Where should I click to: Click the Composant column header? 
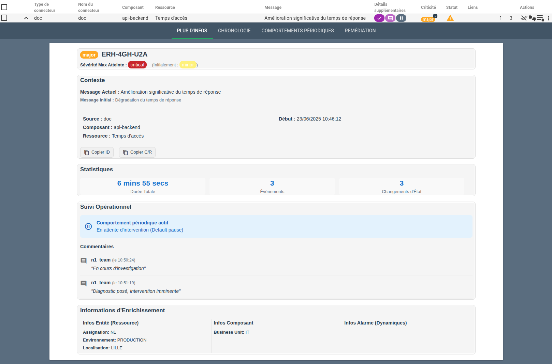tap(133, 7)
